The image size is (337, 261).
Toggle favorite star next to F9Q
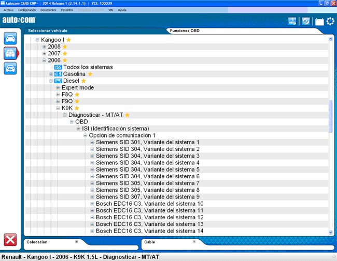point(77,101)
